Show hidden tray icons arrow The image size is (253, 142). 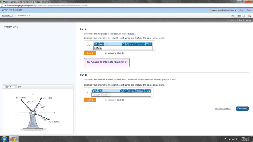222,139
